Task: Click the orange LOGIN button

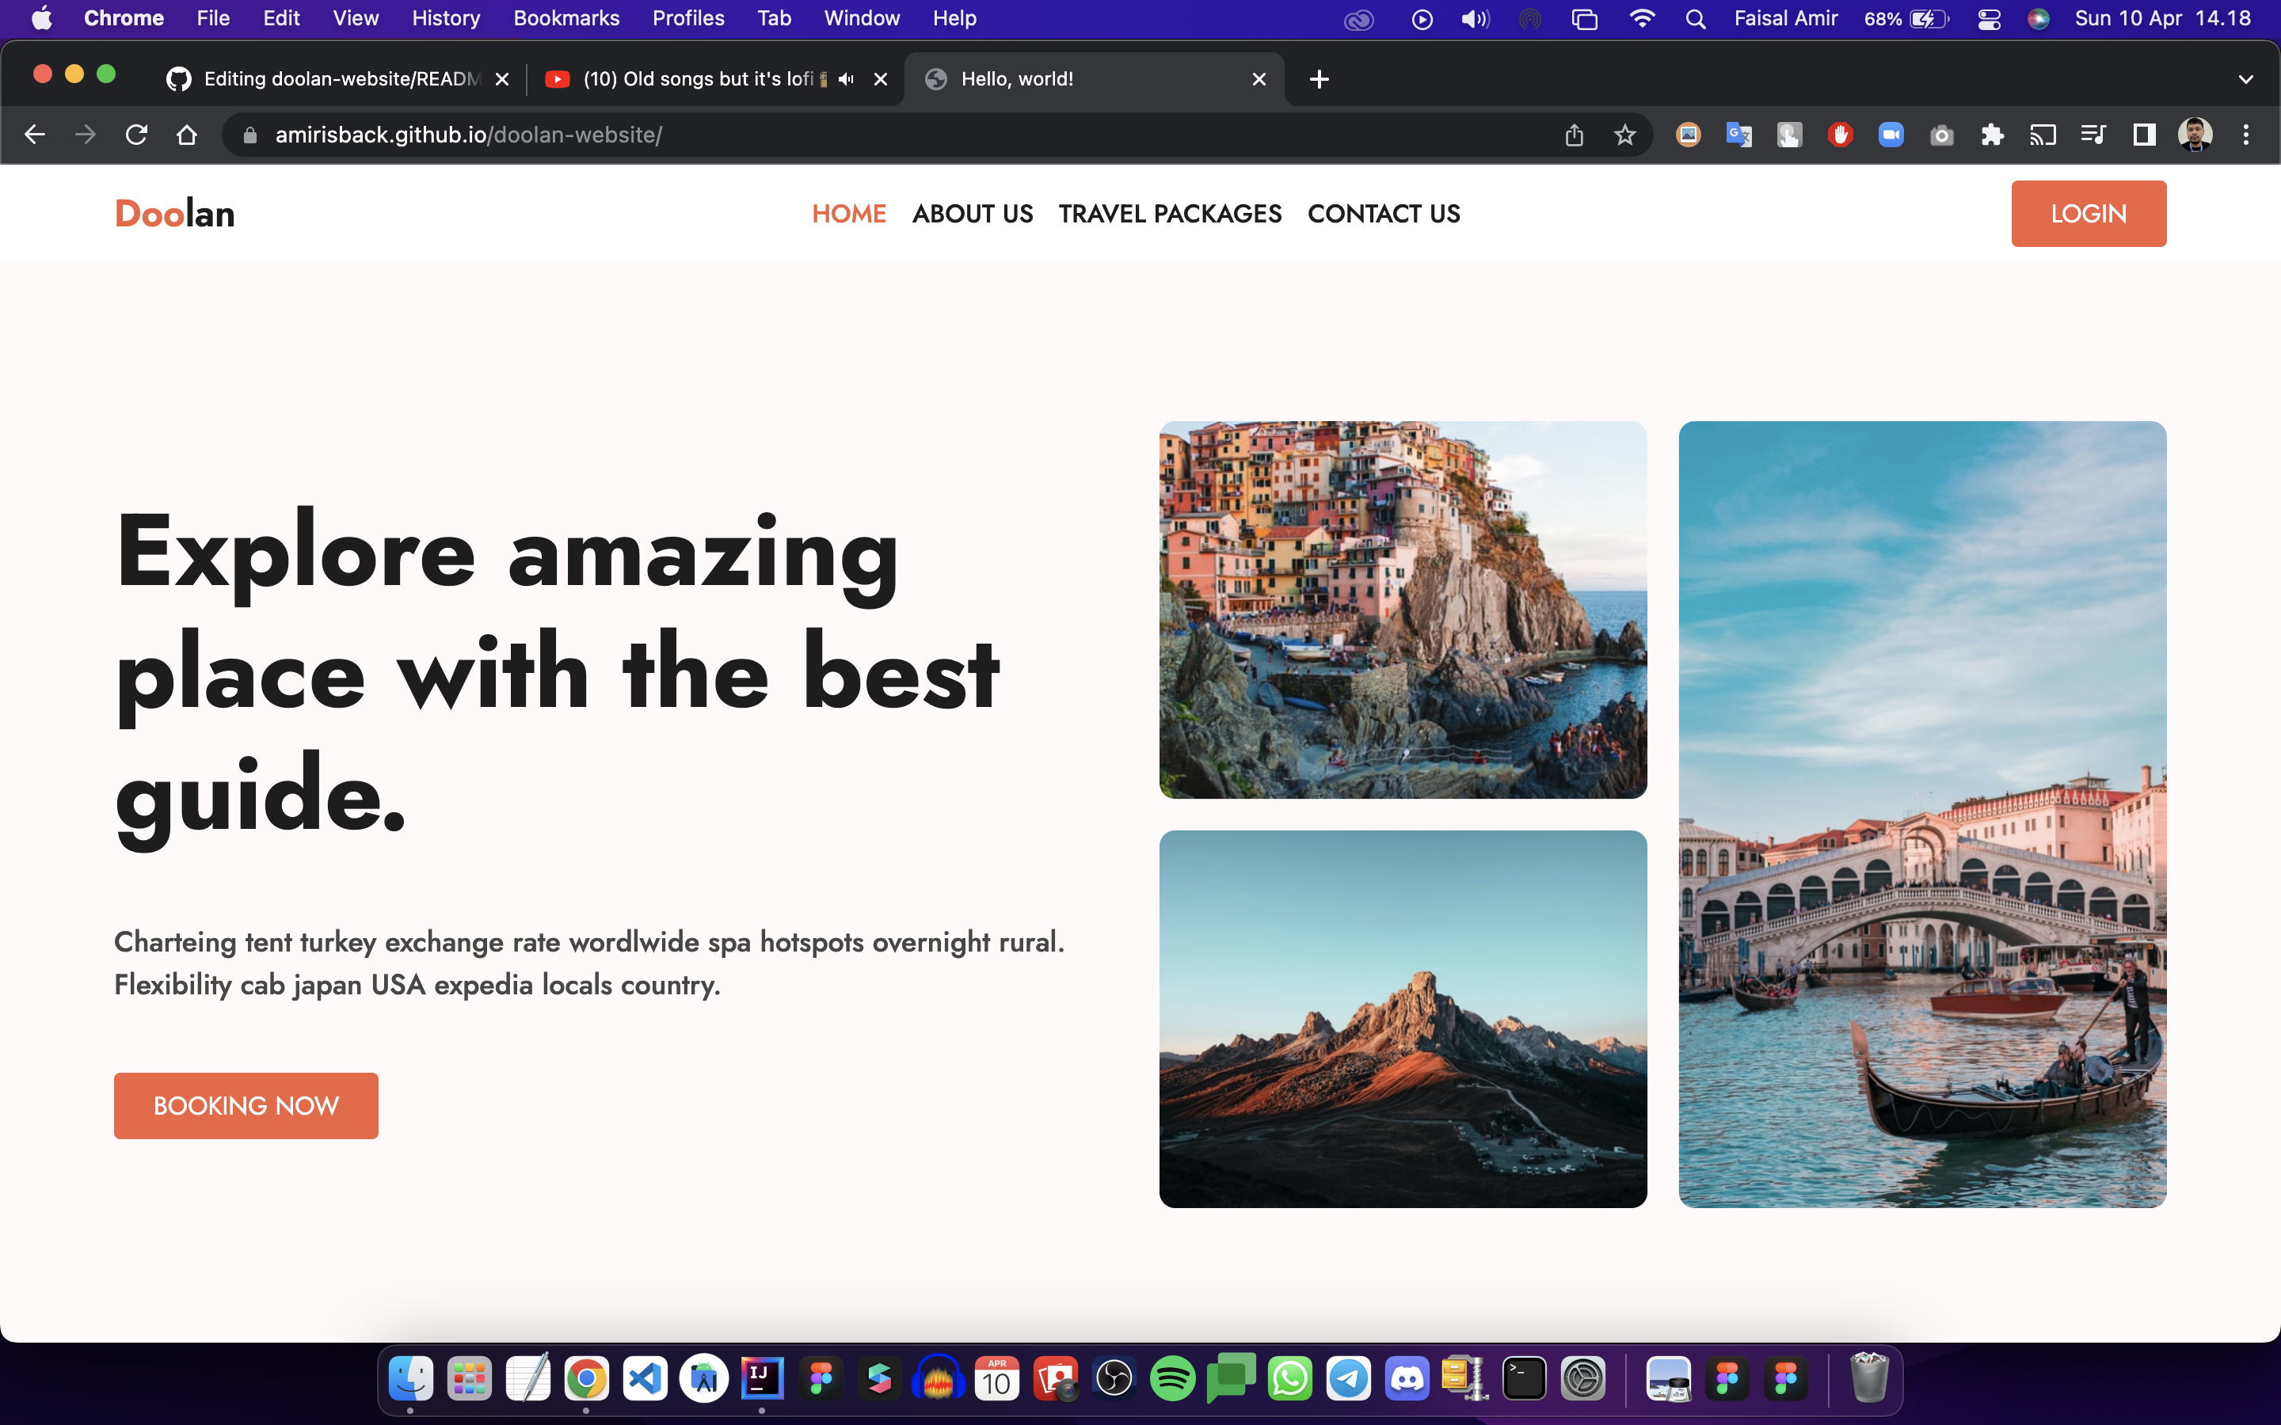Action: tap(2088, 214)
